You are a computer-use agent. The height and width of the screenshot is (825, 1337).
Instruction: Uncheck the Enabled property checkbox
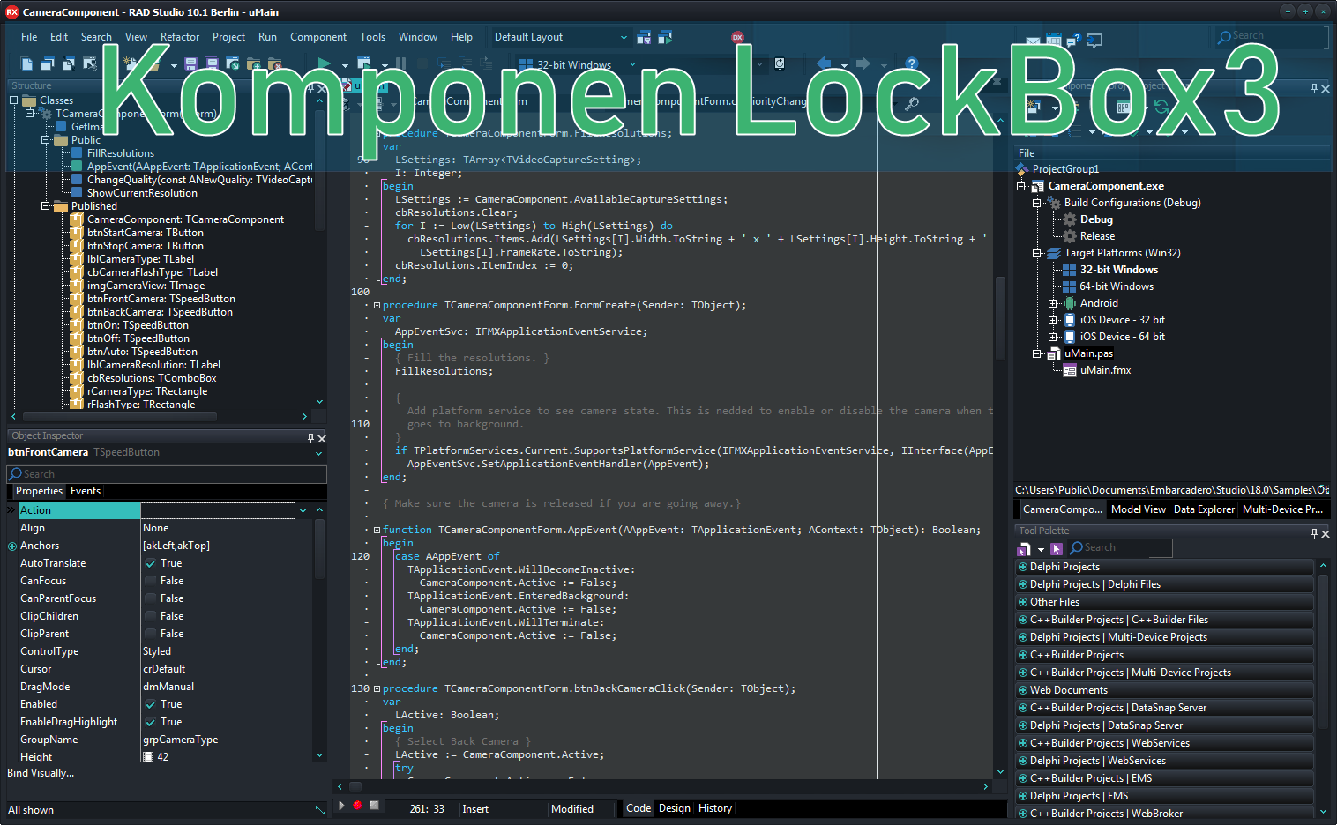[151, 704]
